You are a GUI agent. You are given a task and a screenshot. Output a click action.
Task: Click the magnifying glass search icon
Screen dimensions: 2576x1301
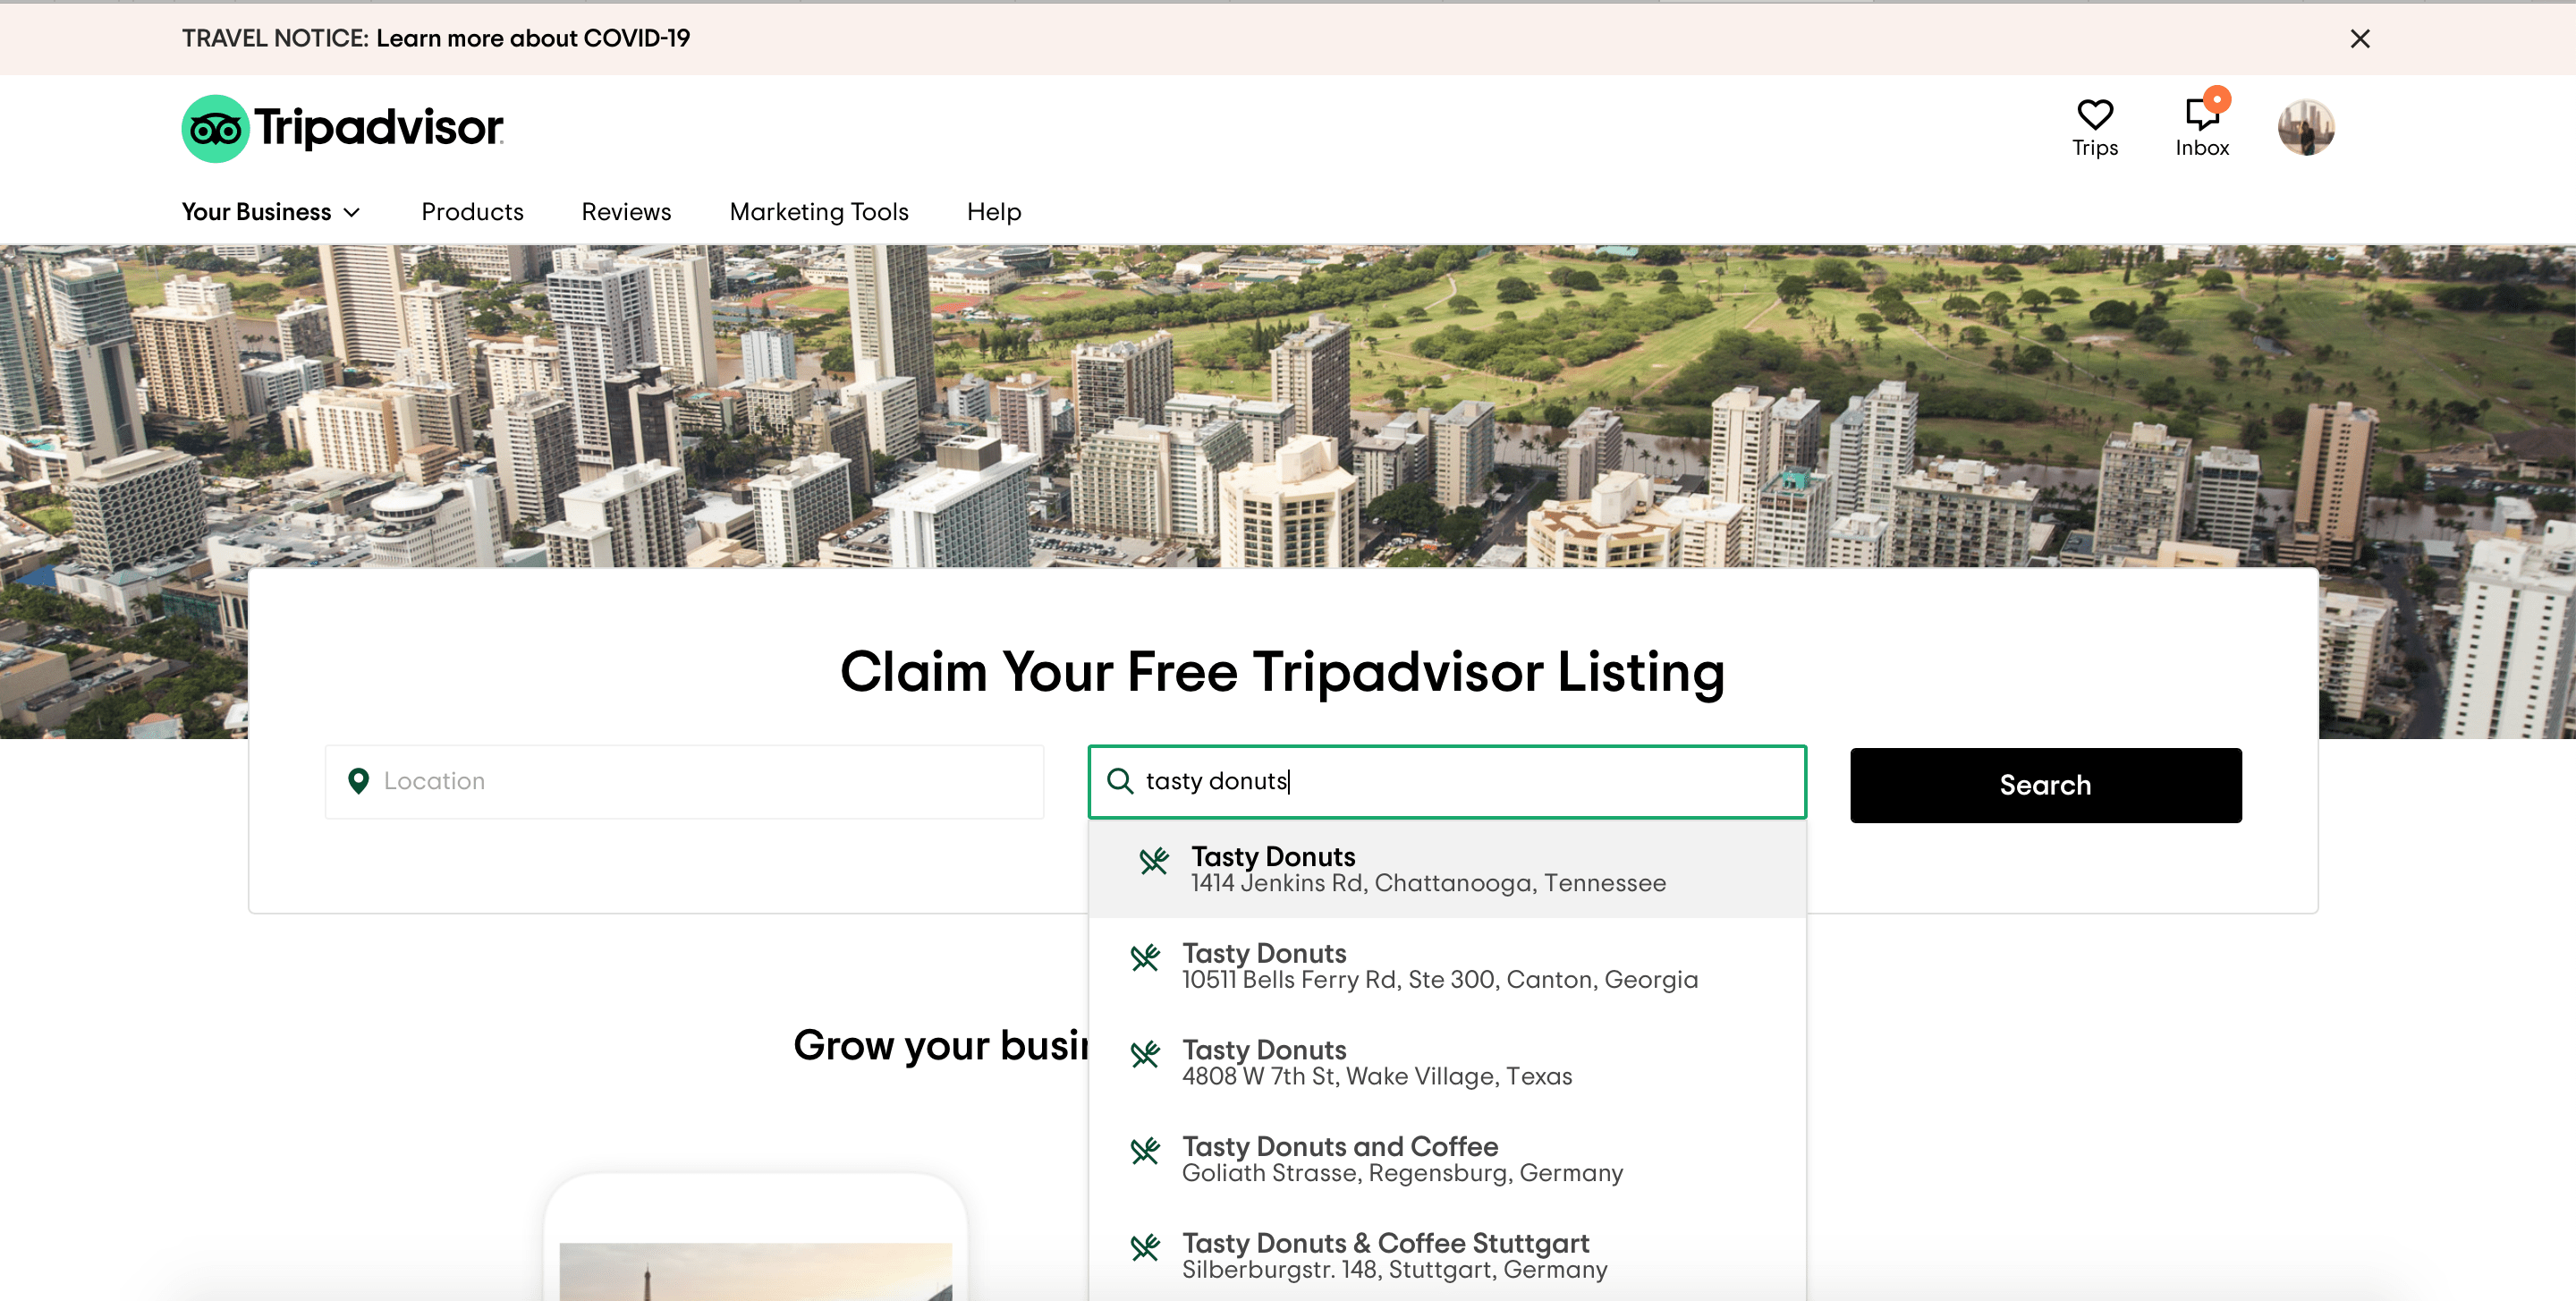pyautogui.click(x=1120, y=781)
